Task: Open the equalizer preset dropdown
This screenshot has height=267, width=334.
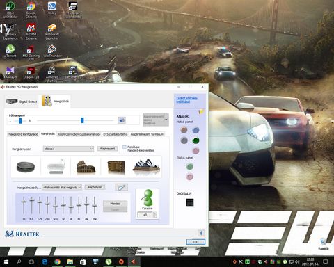Action: point(62,187)
